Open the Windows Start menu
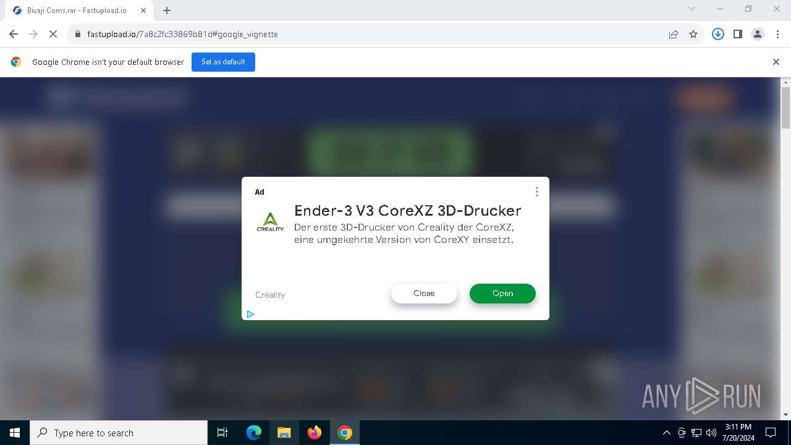This screenshot has height=445, width=791. [15, 433]
